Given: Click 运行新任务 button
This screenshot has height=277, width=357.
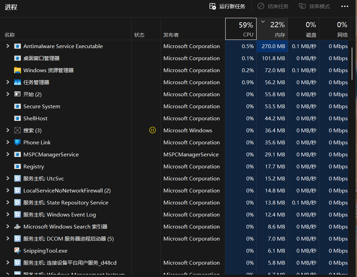Looking at the screenshot, I should [x=227, y=7].
